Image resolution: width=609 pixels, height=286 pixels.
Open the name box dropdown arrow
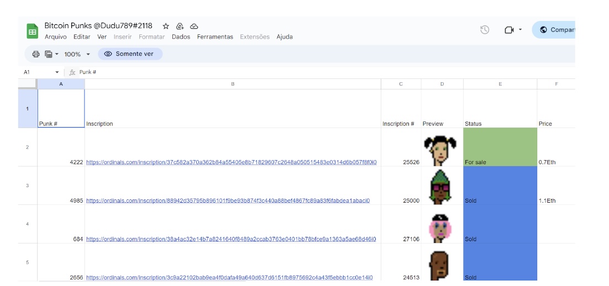57,72
